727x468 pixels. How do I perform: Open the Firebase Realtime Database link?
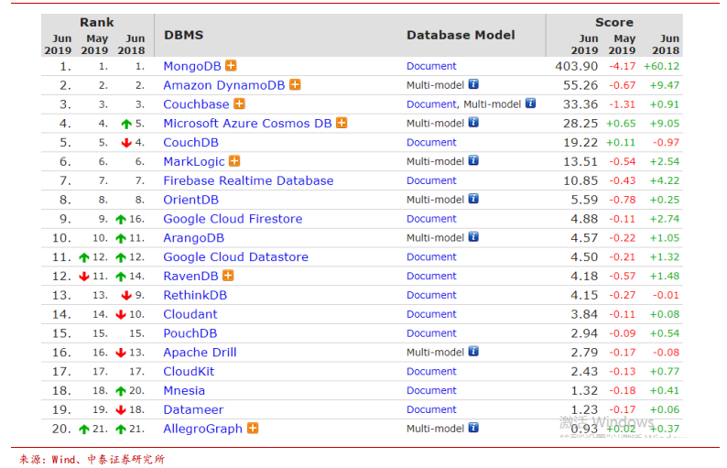(x=248, y=180)
